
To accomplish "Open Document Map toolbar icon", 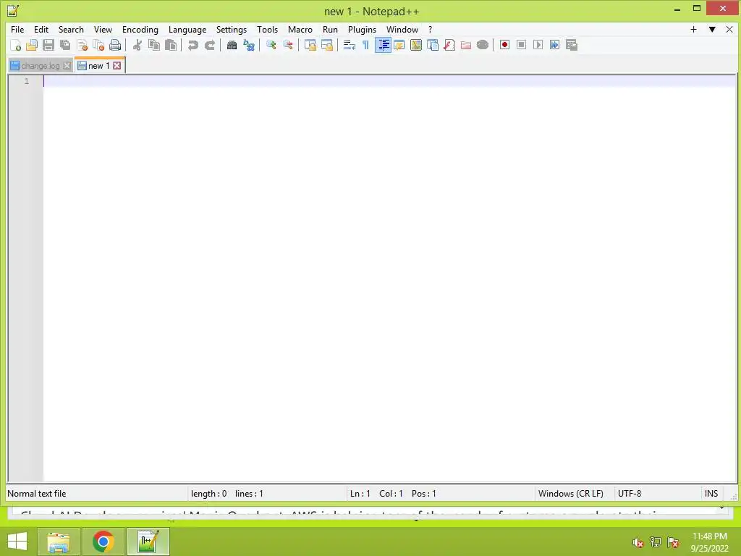I will tap(416, 45).
